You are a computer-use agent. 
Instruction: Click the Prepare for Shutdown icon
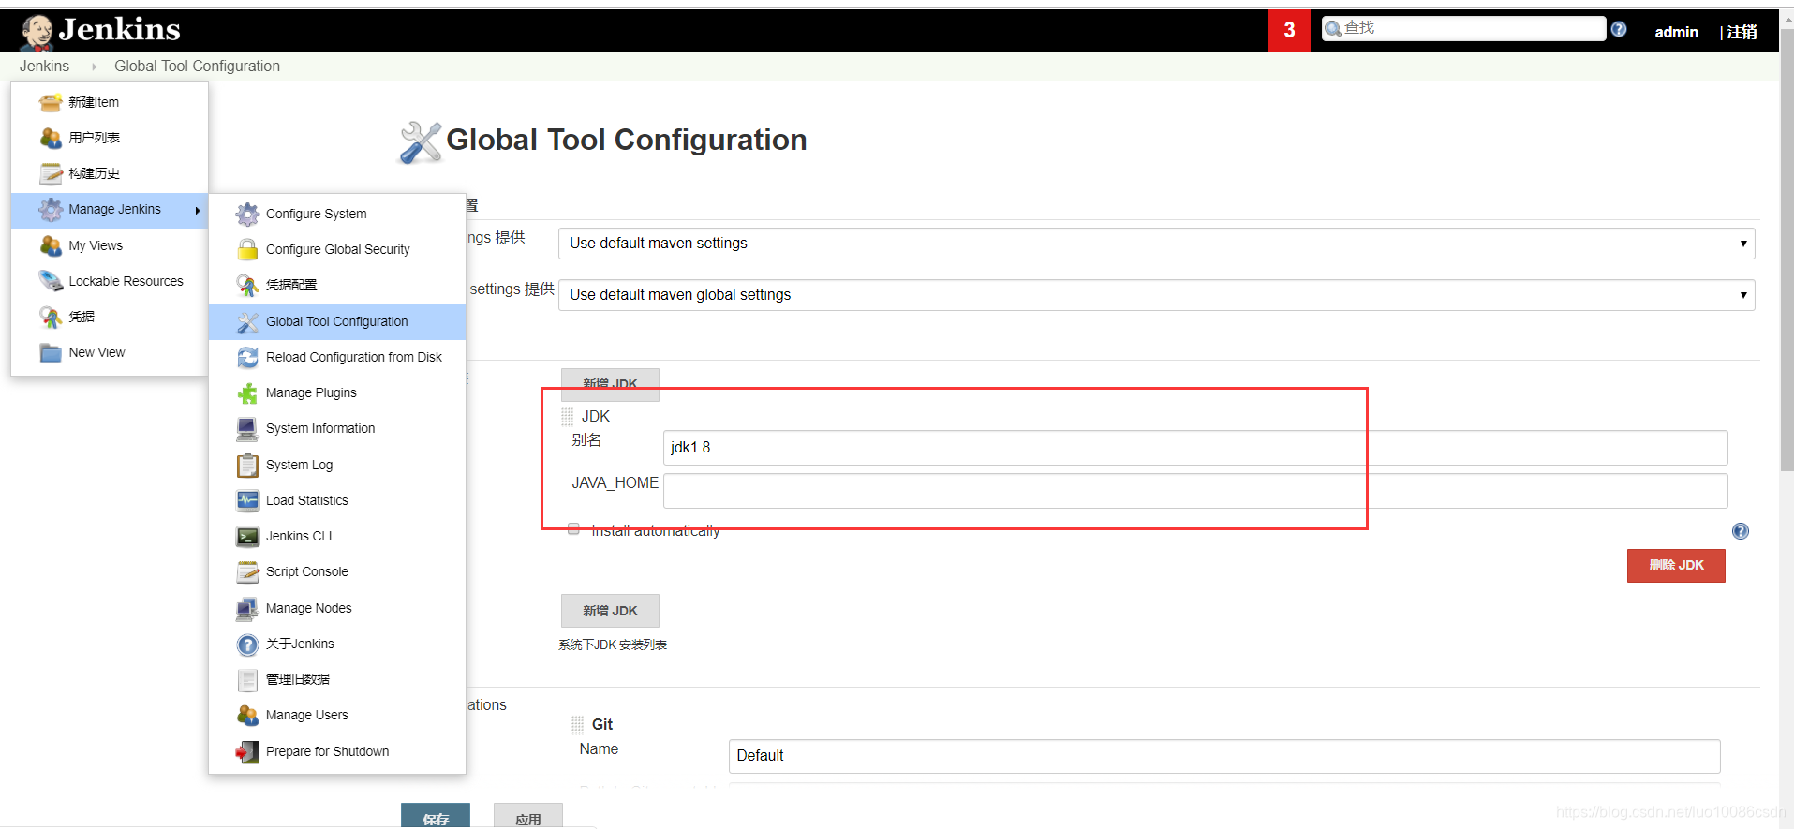(247, 751)
